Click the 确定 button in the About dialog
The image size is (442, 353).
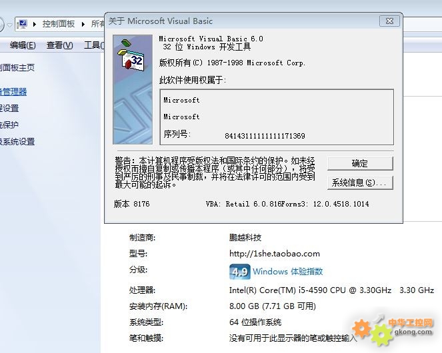point(360,163)
